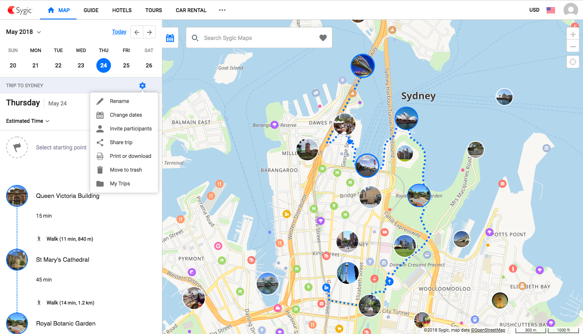Open the more options ellipsis in the top nav

click(x=222, y=10)
